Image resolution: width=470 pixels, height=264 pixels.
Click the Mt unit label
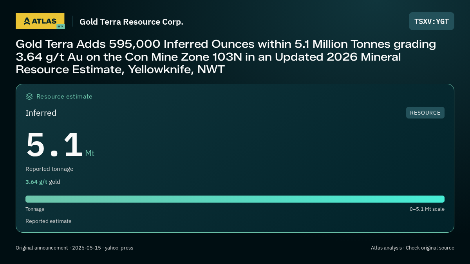(90, 153)
